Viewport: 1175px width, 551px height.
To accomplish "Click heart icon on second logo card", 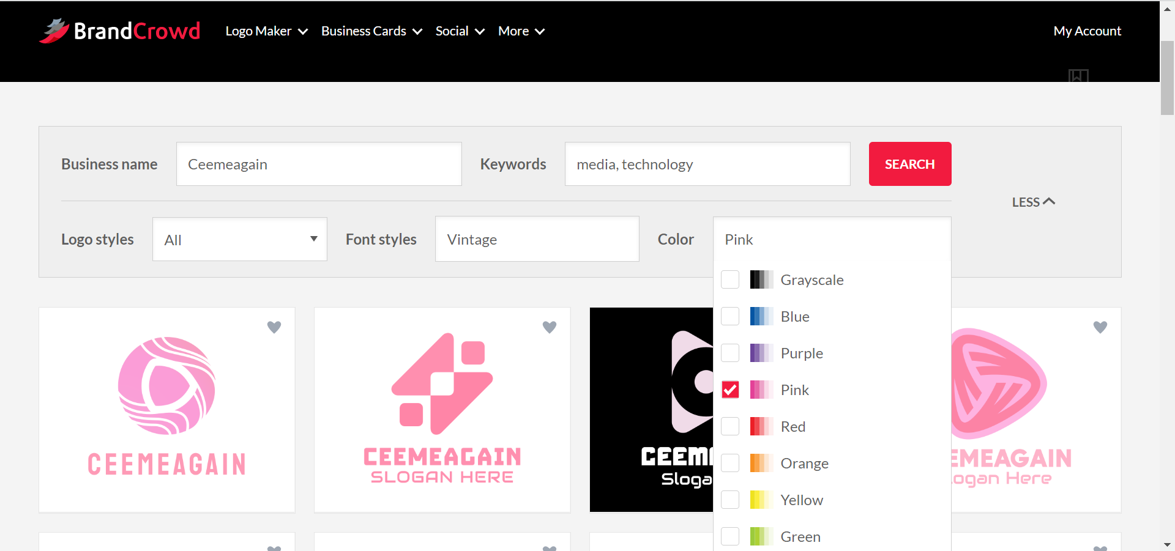I will (x=550, y=327).
